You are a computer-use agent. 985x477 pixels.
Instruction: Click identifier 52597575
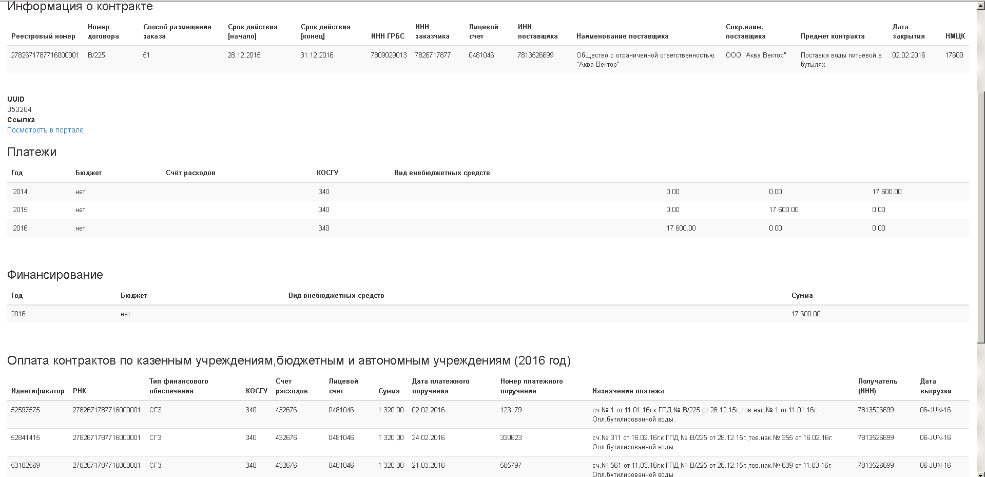pyautogui.click(x=26, y=410)
